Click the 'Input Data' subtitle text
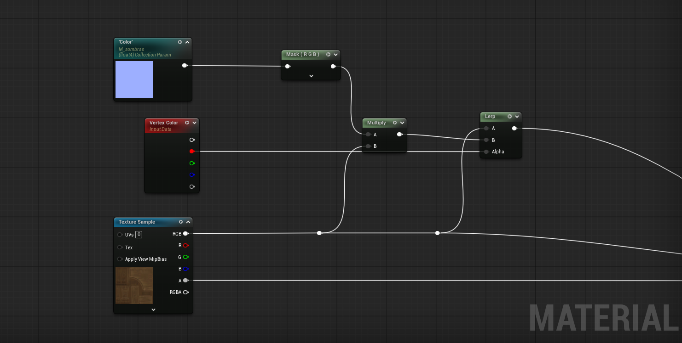Screen dimensions: 682x343 click(x=160, y=129)
